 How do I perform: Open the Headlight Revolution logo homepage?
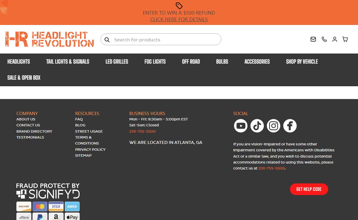[x=50, y=39]
